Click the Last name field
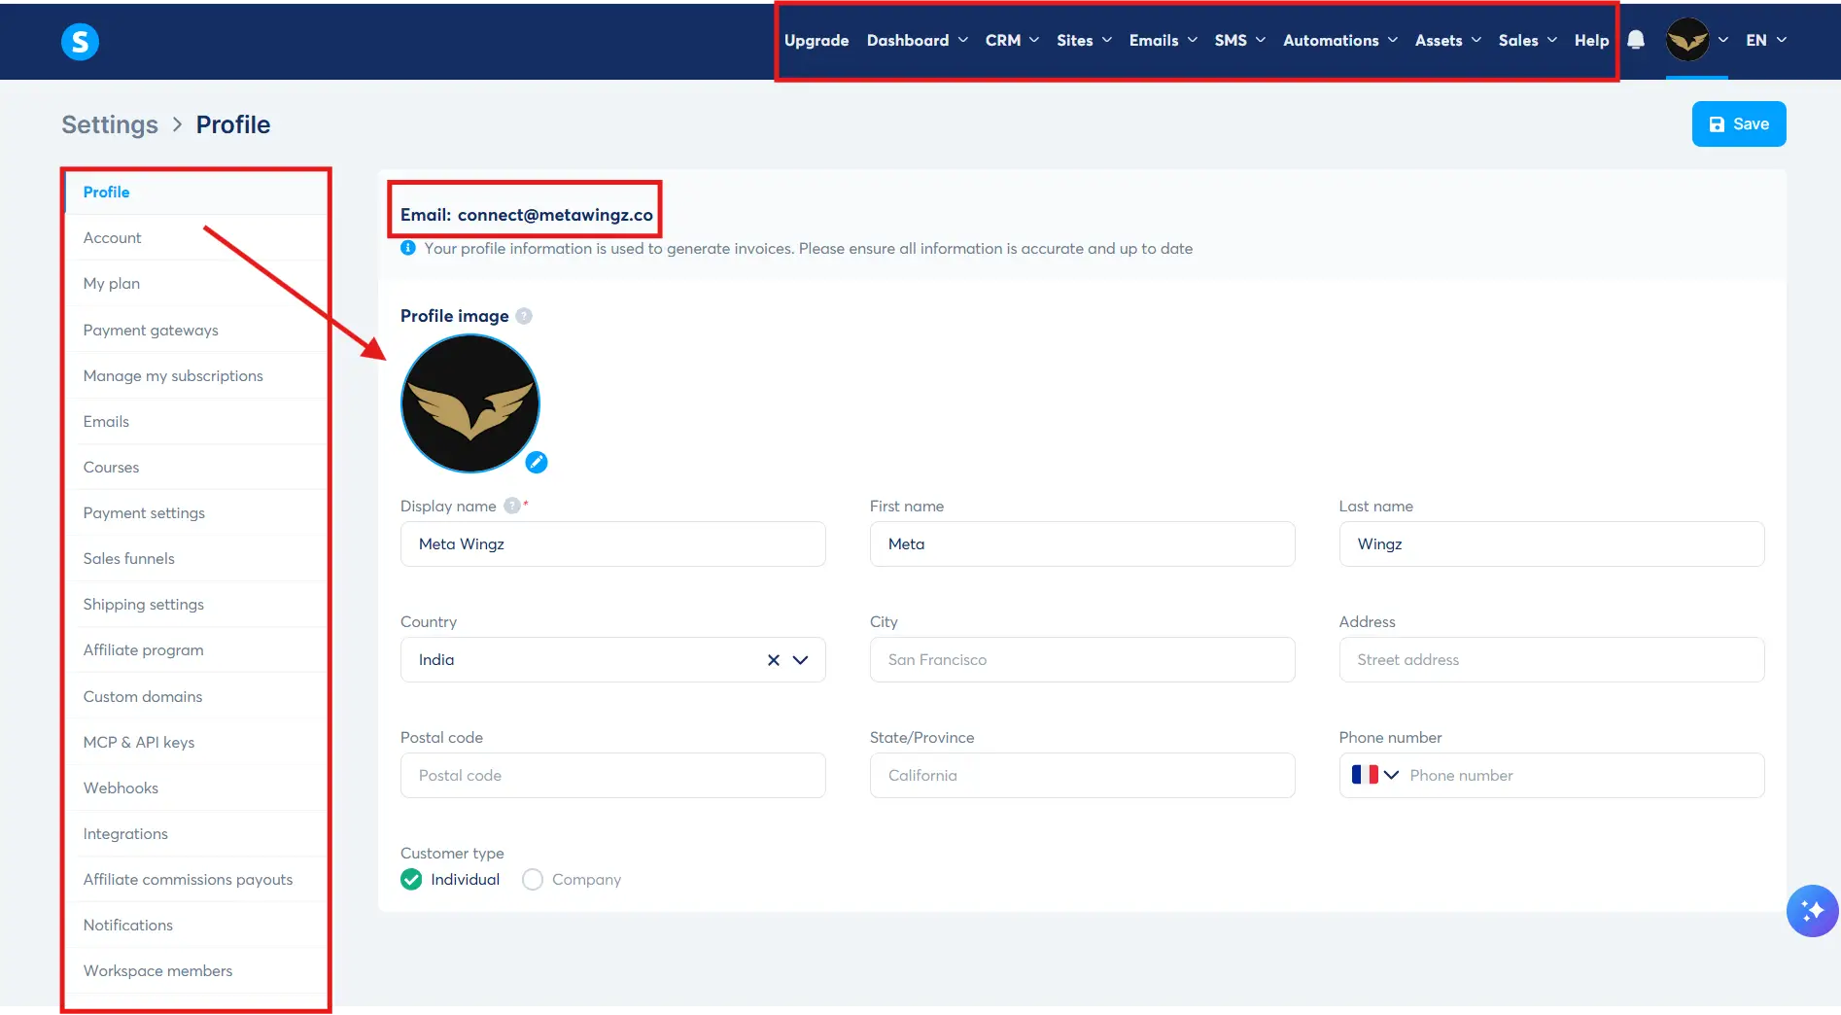This screenshot has height=1015, width=1841. [x=1551, y=543]
